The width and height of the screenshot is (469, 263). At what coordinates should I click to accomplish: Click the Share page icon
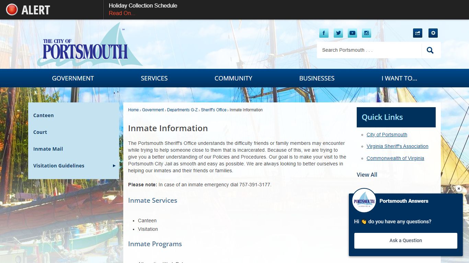[x=417, y=33]
